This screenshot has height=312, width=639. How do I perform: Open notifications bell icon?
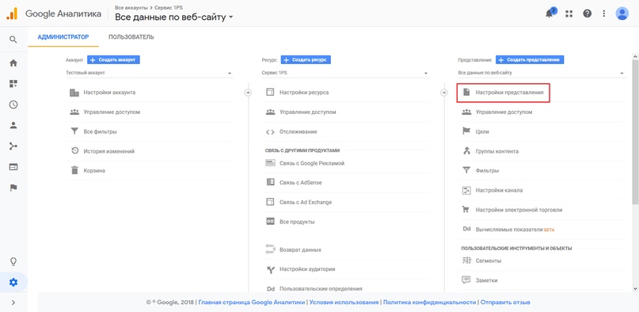tap(550, 13)
